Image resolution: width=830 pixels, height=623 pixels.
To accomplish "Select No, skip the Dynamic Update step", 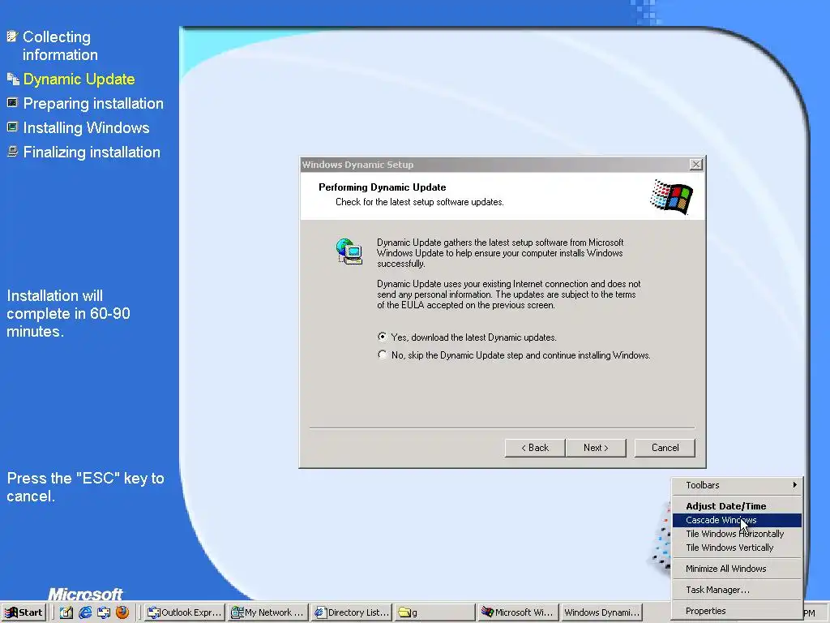I will pos(515,355).
